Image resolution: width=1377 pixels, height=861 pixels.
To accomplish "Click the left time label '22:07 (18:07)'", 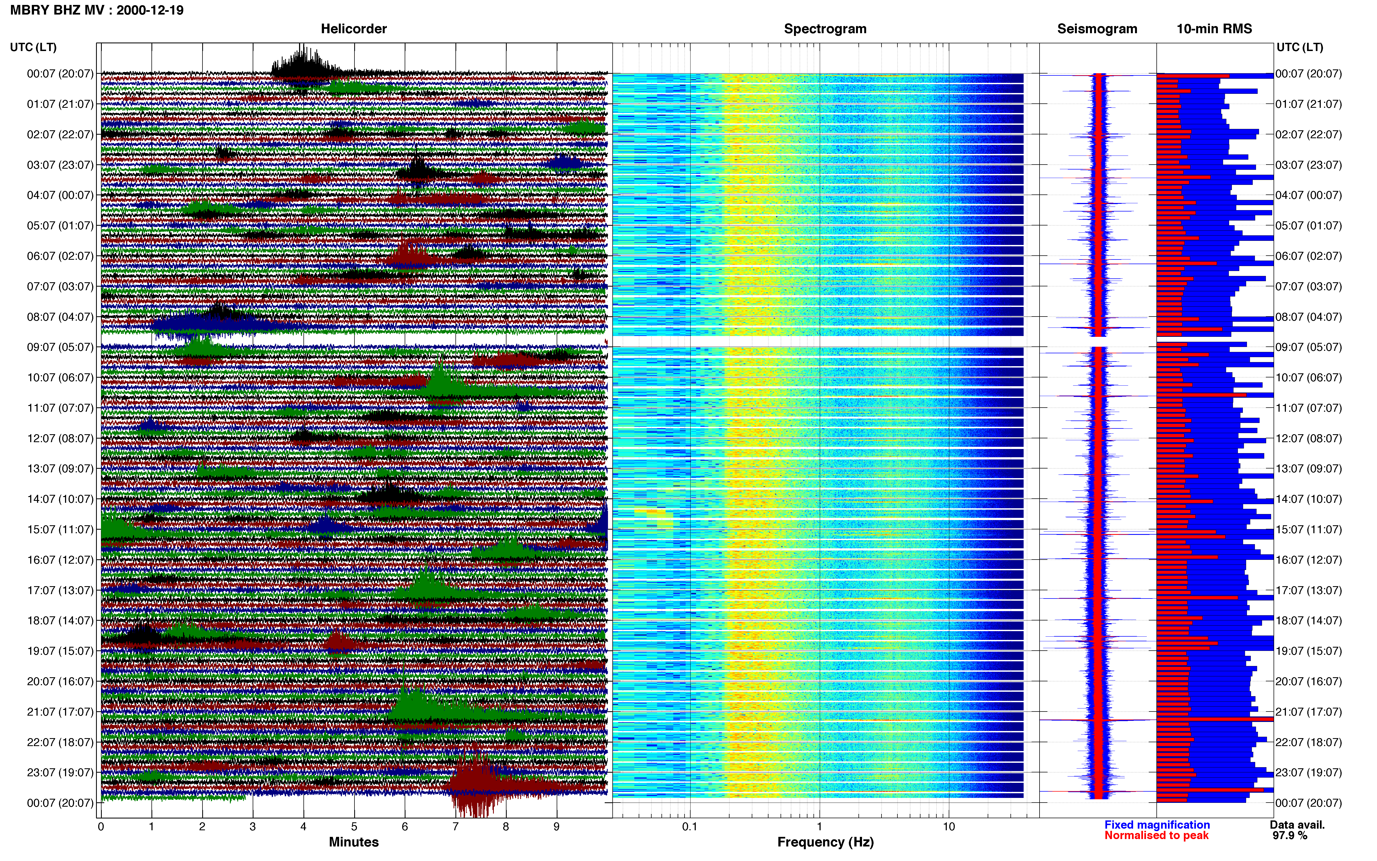I will pos(60,742).
